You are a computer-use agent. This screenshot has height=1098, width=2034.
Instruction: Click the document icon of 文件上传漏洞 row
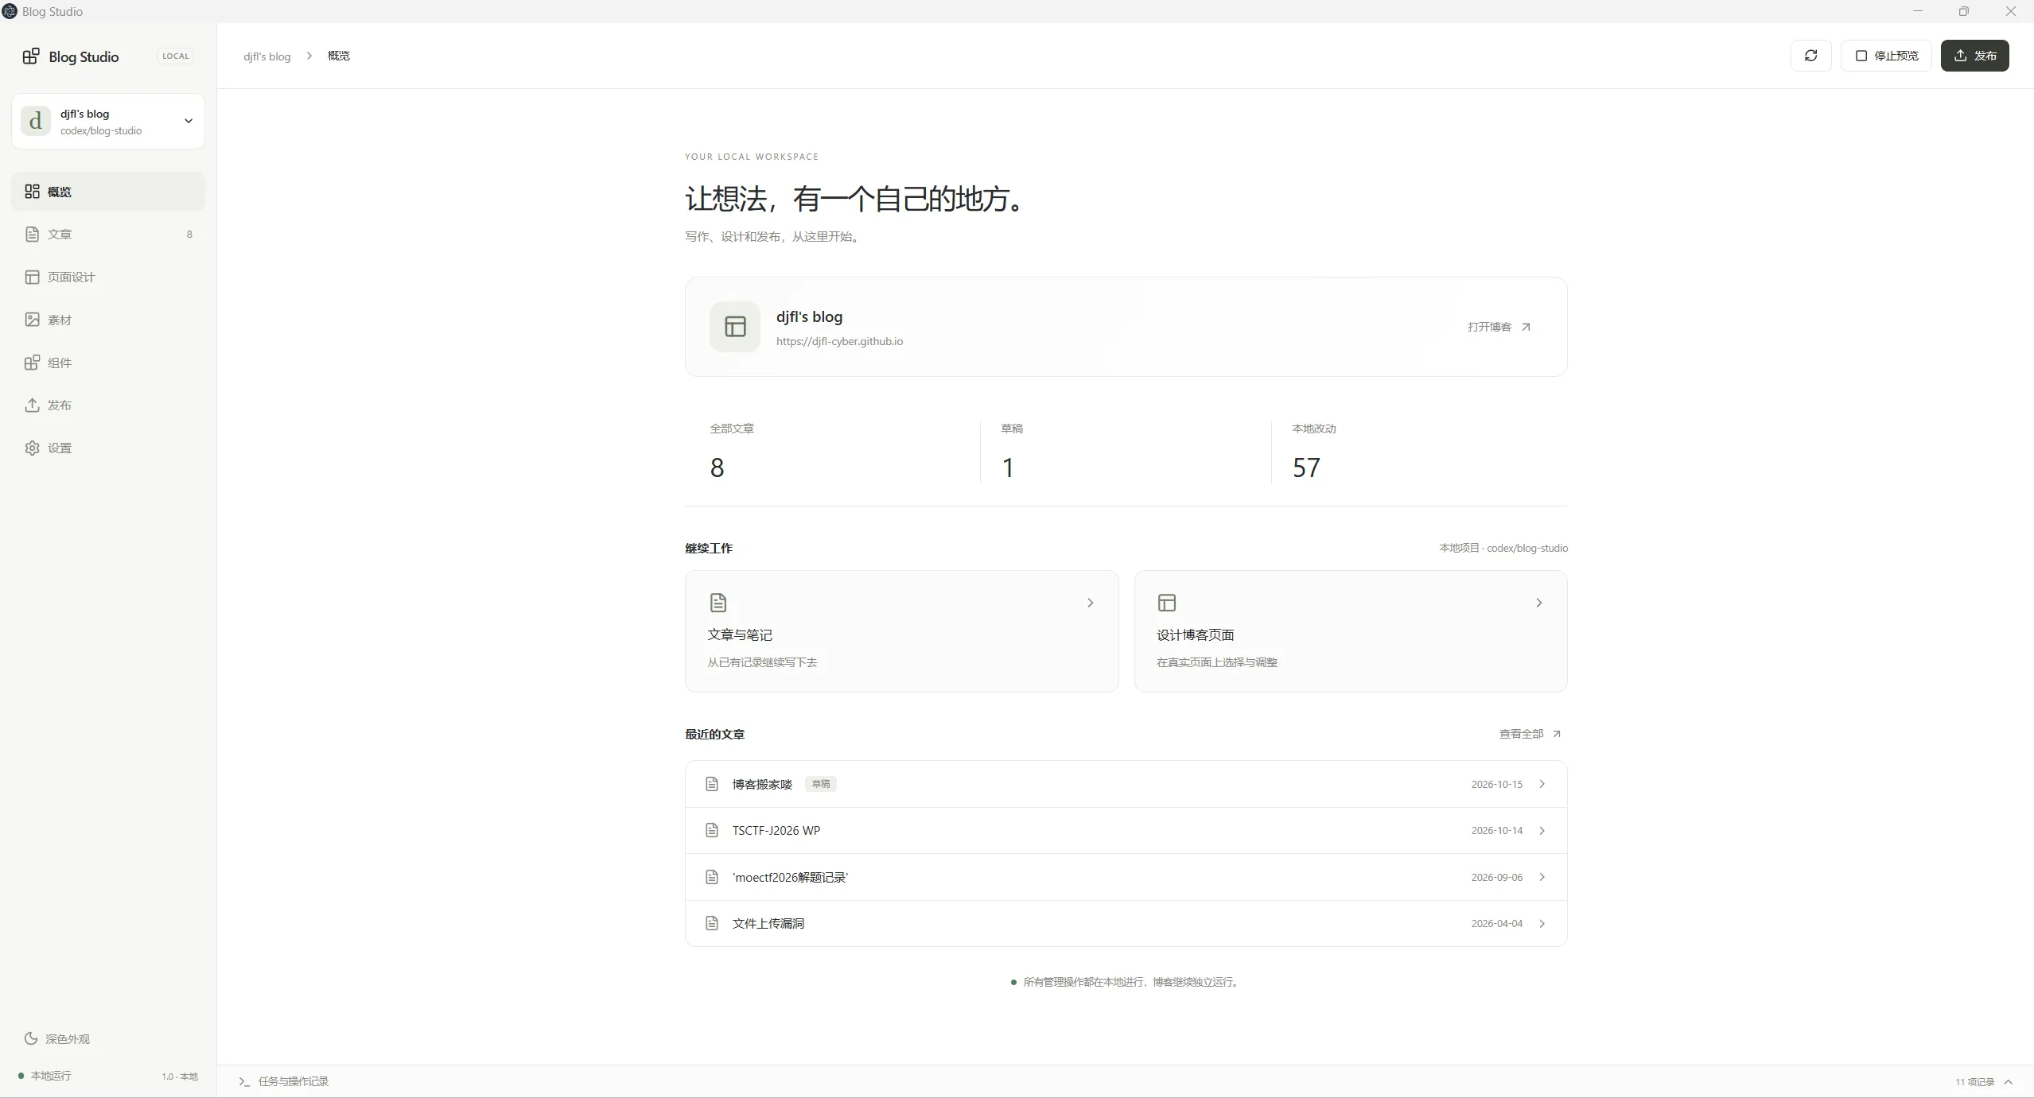[712, 923]
